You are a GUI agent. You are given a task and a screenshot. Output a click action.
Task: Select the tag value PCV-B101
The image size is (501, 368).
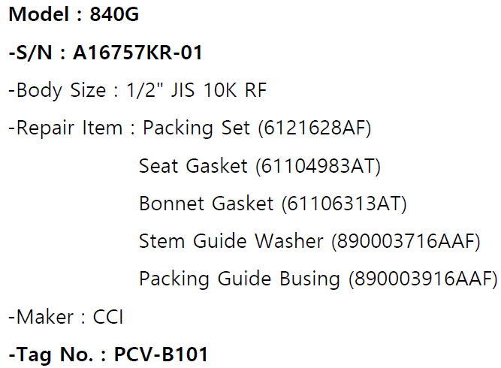[161, 354]
